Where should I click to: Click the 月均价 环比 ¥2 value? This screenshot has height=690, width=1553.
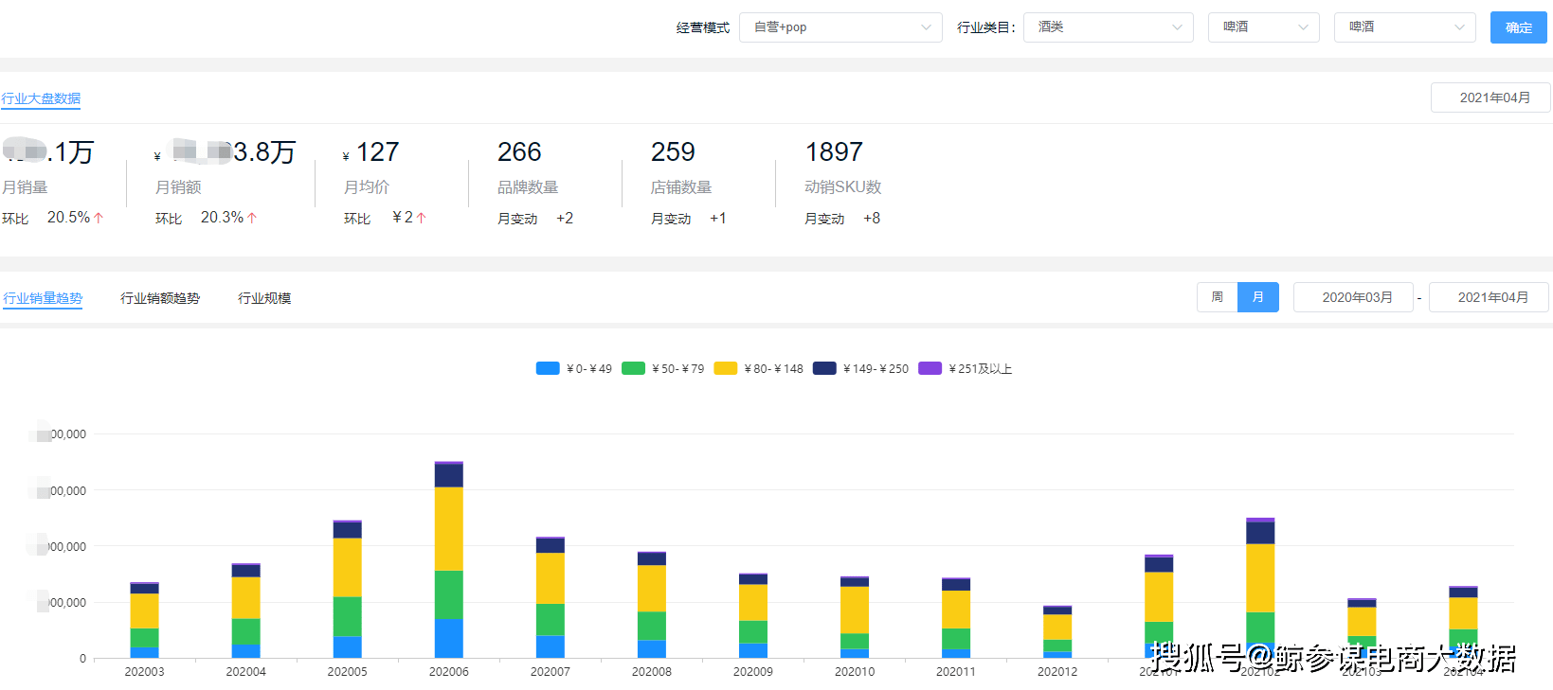403,218
